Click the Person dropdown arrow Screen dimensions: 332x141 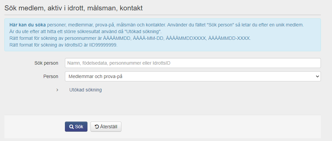(x=317, y=76)
